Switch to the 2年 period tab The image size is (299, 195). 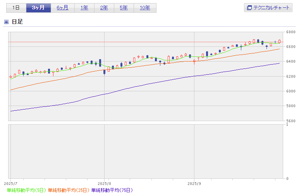[104, 8]
